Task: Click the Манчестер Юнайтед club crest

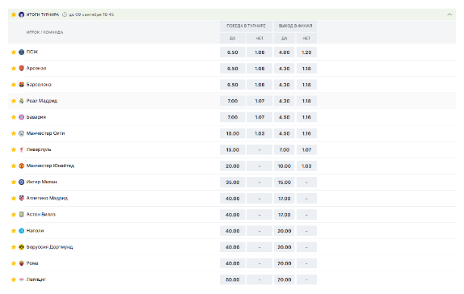Action: 21,166
